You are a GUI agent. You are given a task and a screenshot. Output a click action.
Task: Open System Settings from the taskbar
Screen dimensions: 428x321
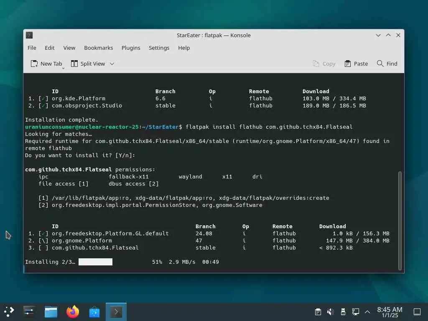29,311
